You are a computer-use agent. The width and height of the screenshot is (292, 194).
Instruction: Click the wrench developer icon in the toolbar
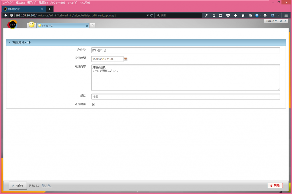[206, 15]
